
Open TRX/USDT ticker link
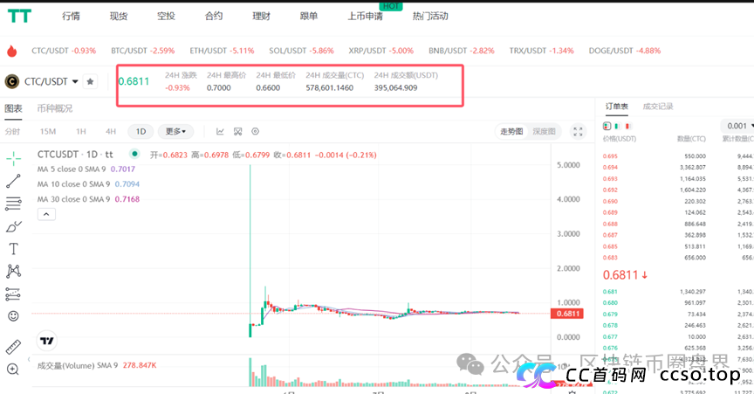[x=541, y=51]
